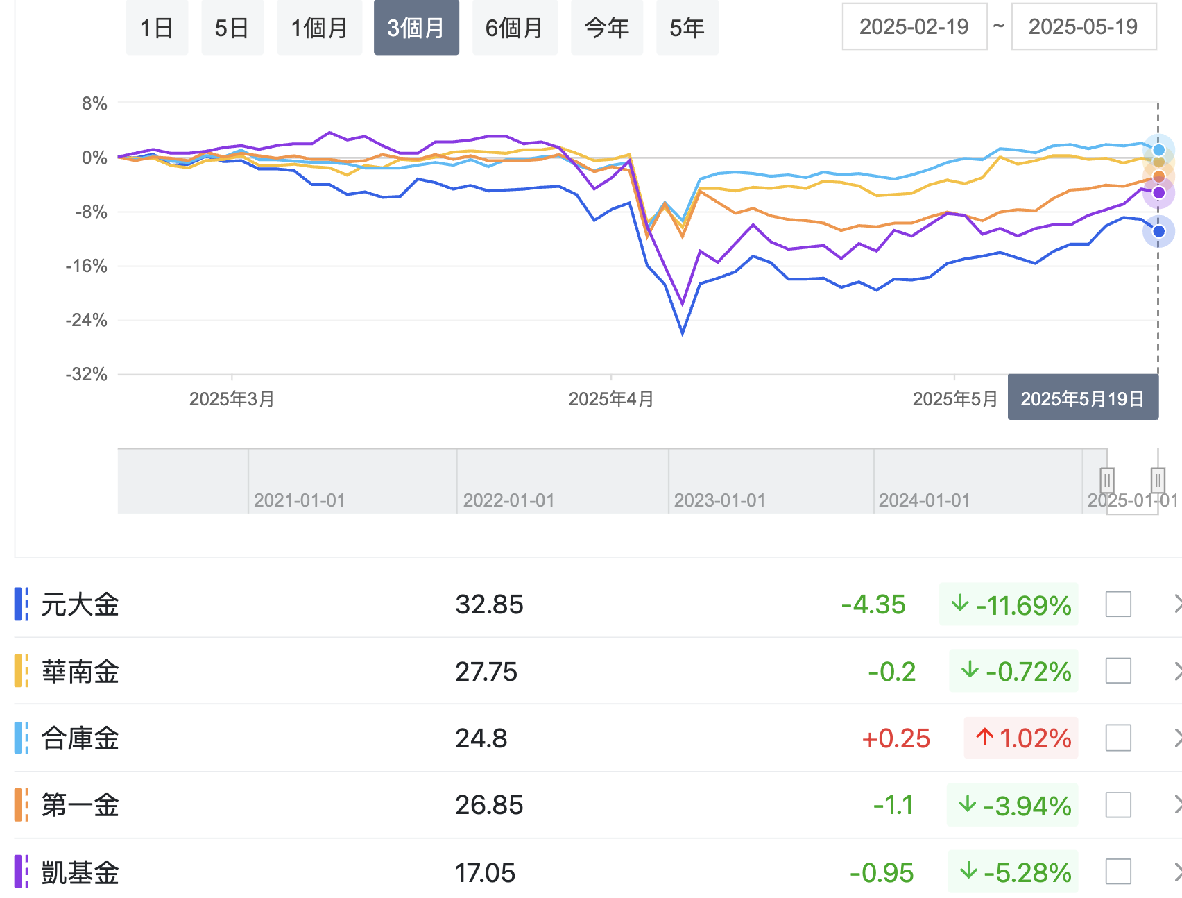
Task: Tick the checkbox for 凱基金
Action: [x=1118, y=872]
